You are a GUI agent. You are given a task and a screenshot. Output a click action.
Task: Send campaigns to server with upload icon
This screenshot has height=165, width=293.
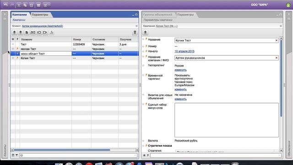14,33
